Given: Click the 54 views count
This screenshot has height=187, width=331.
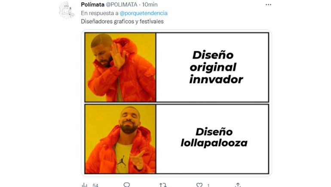Looking at the screenshot, I should 95,185.
